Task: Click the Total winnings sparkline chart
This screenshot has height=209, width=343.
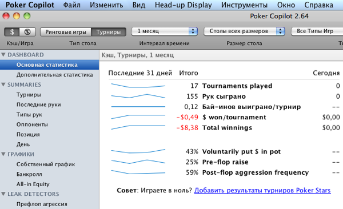Action: click(138, 127)
